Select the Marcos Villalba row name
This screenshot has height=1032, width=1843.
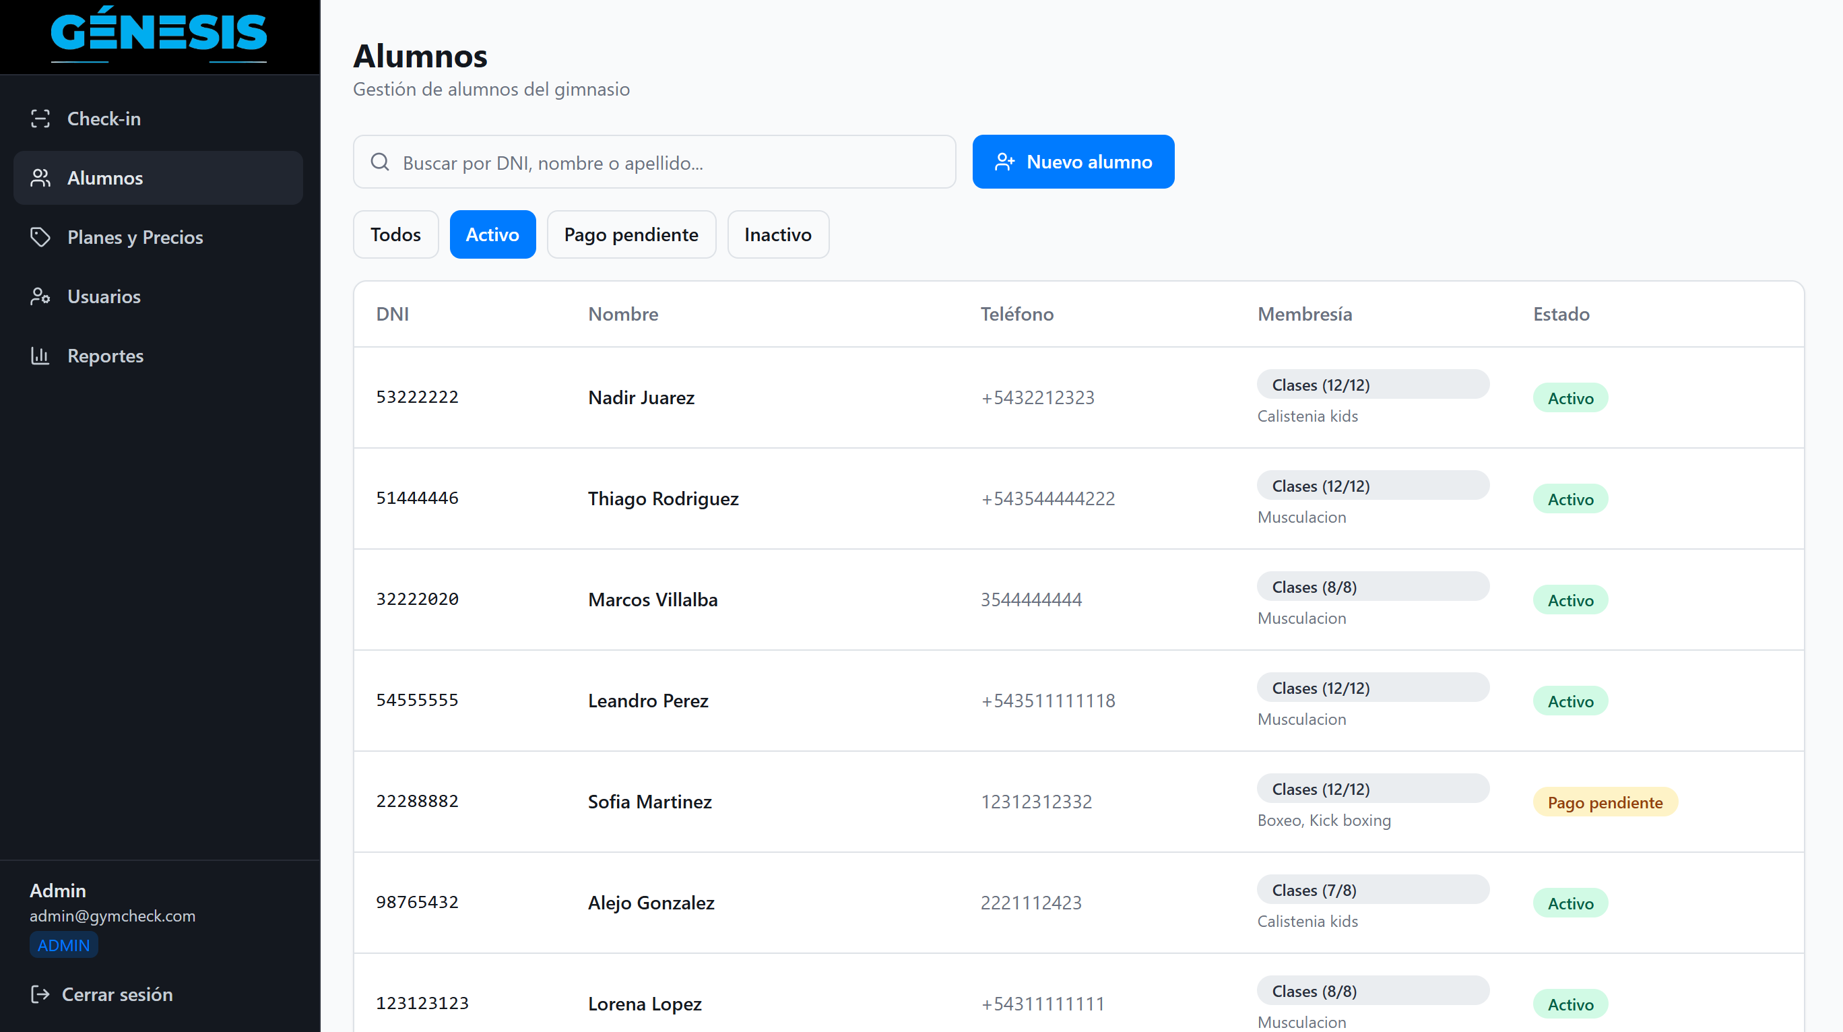pos(653,600)
